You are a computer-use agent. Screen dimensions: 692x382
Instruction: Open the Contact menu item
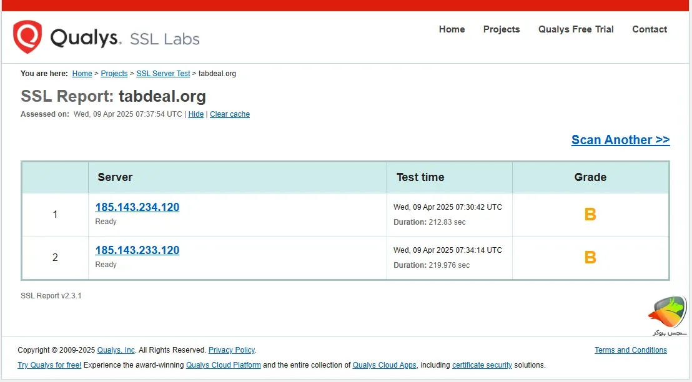click(649, 29)
